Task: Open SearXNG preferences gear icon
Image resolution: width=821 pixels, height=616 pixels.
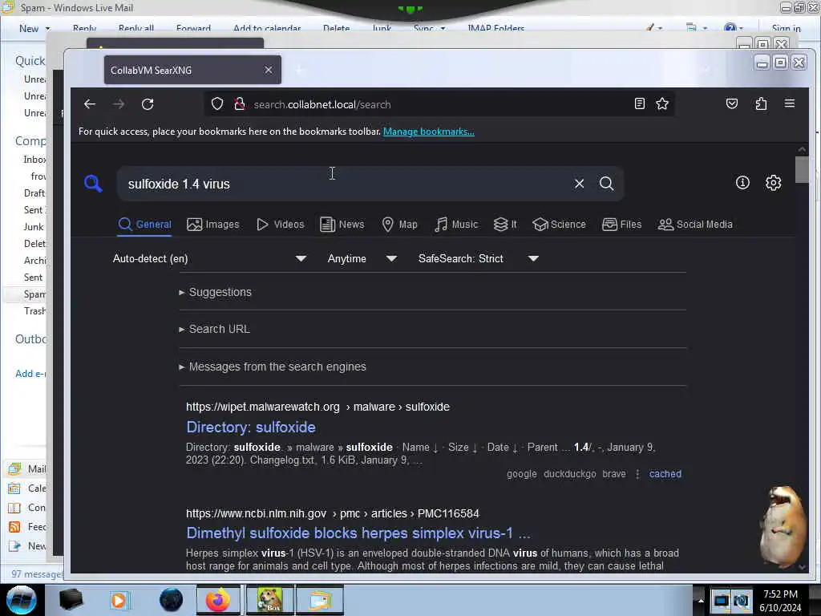Action: tap(774, 182)
